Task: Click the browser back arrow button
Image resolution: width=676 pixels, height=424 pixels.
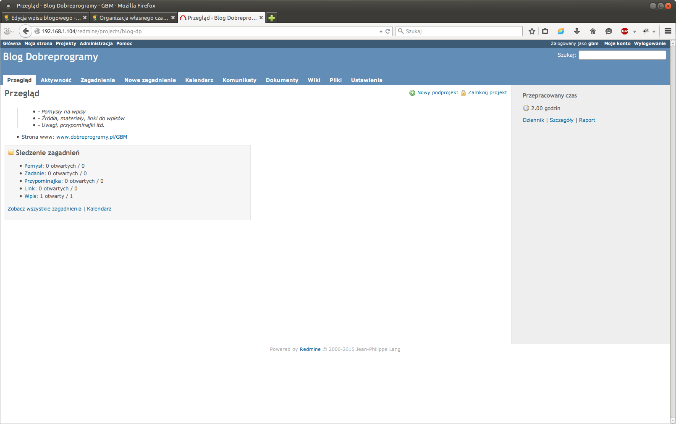Action: click(x=26, y=31)
